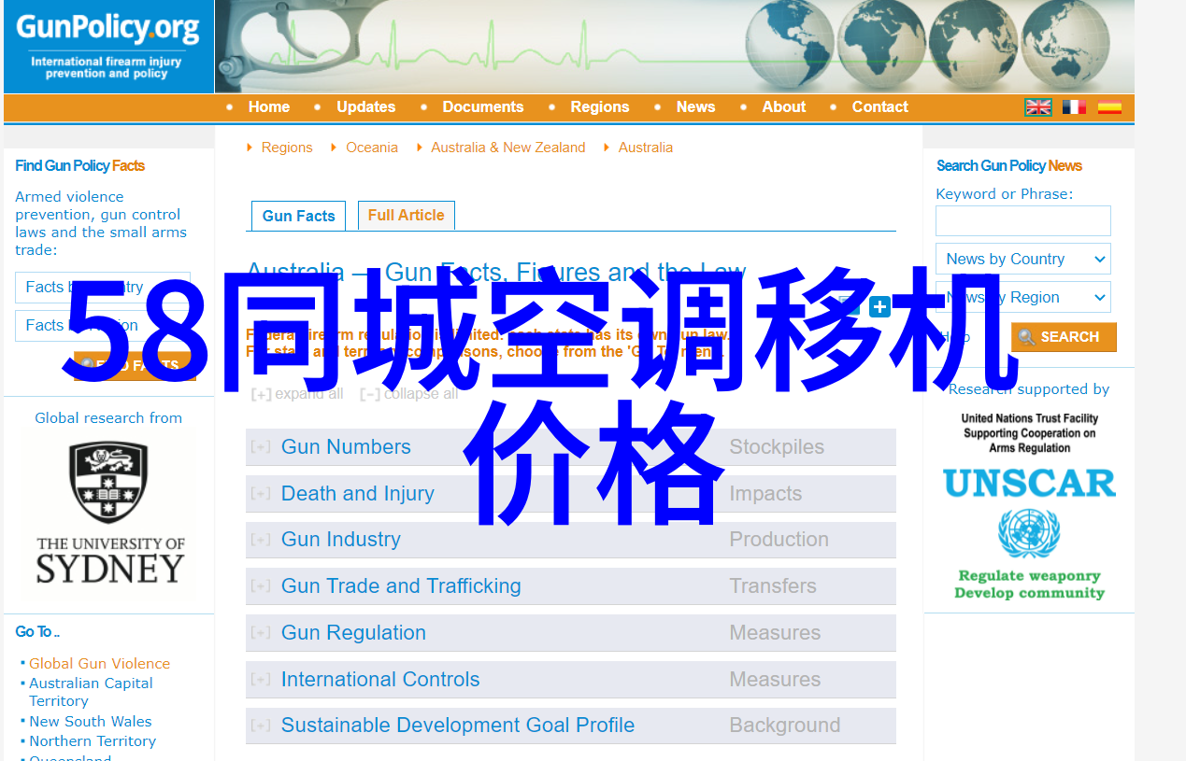Screen dimensions: 1186x761
Task: Open the Facts by Region dropdown
Action: pos(103,326)
